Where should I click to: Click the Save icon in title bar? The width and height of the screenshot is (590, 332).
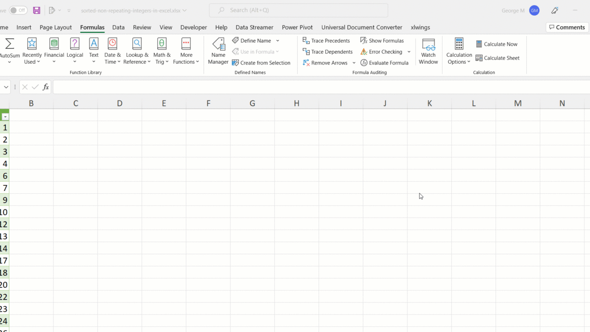tap(36, 10)
